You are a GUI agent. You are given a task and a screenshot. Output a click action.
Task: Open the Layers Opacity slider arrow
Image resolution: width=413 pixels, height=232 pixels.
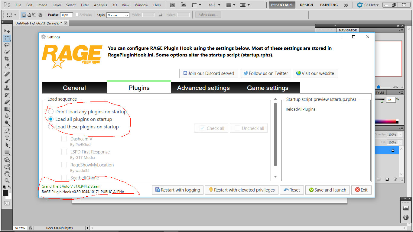[x=400, y=134]
